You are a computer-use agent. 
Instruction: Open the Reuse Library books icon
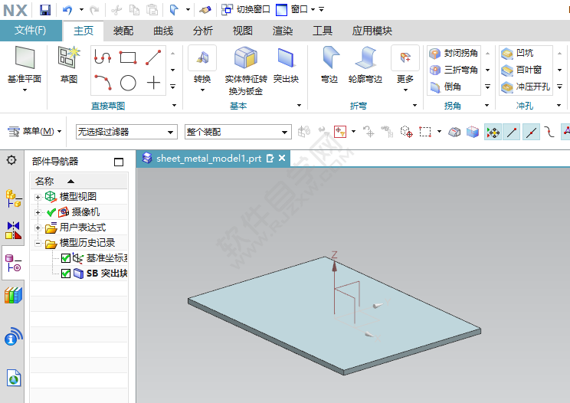[x=14, y=295]
